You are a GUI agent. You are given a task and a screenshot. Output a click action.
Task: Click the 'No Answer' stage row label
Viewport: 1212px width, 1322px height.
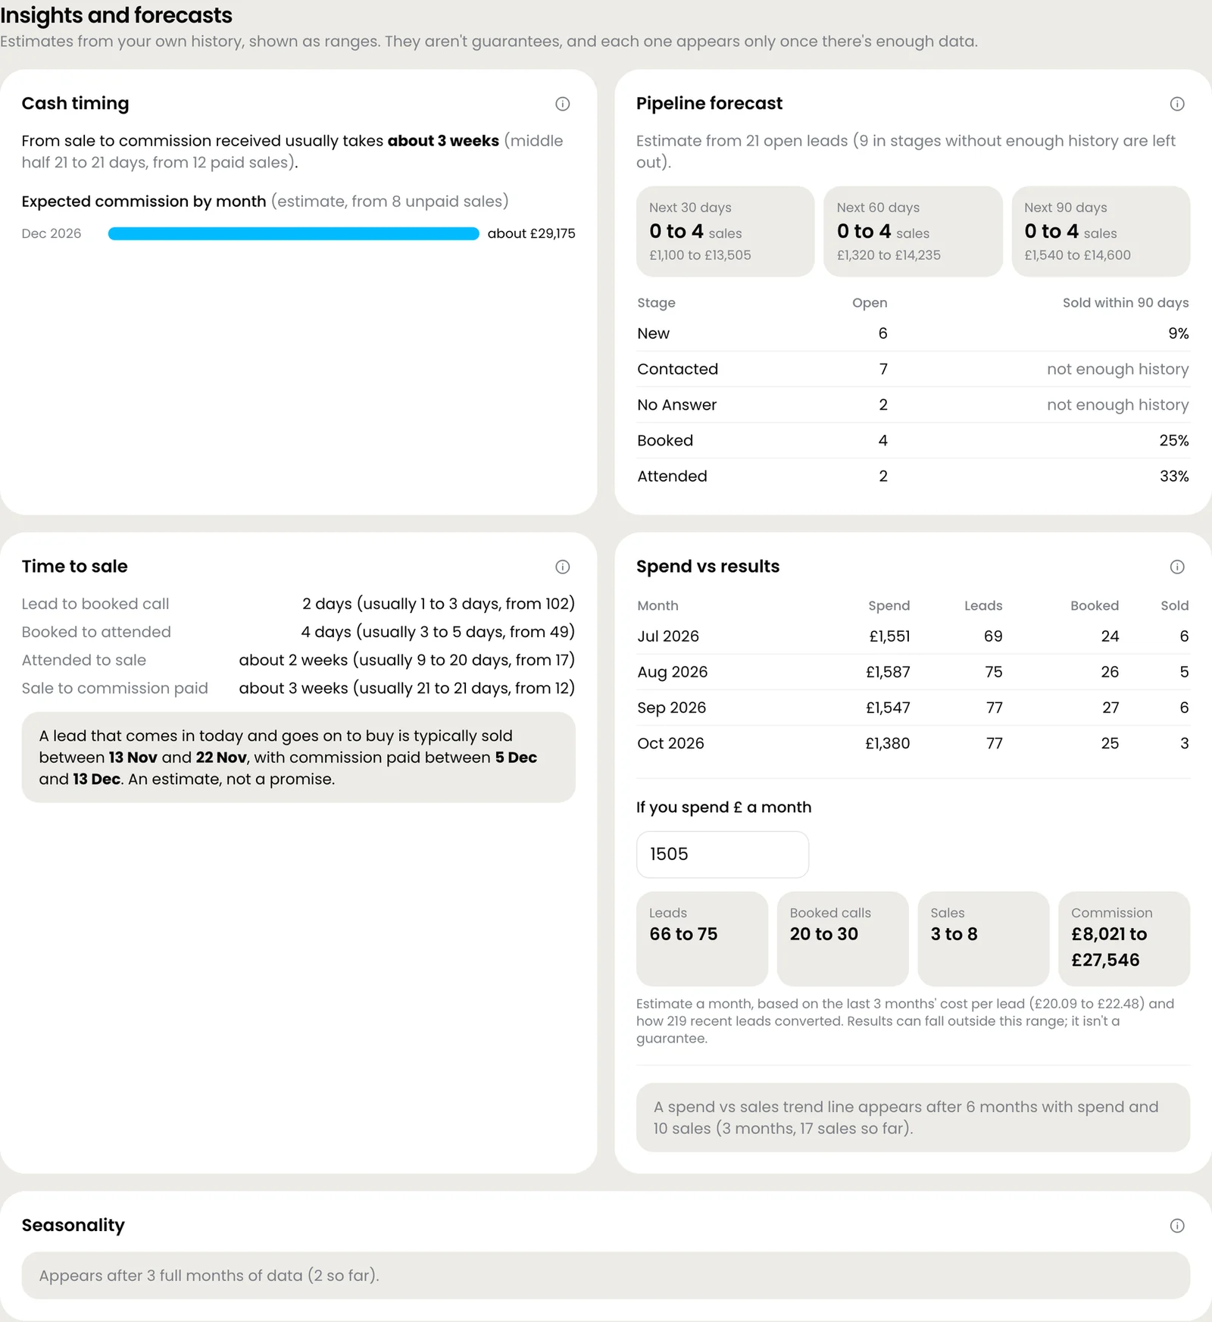pos(676,405)
